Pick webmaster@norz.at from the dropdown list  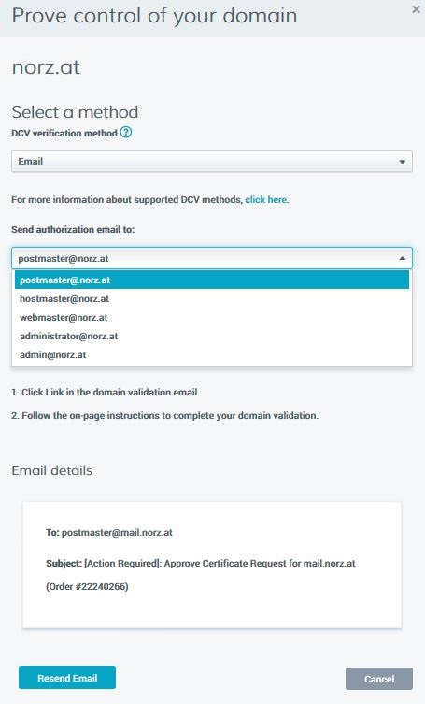pos(212,318)
